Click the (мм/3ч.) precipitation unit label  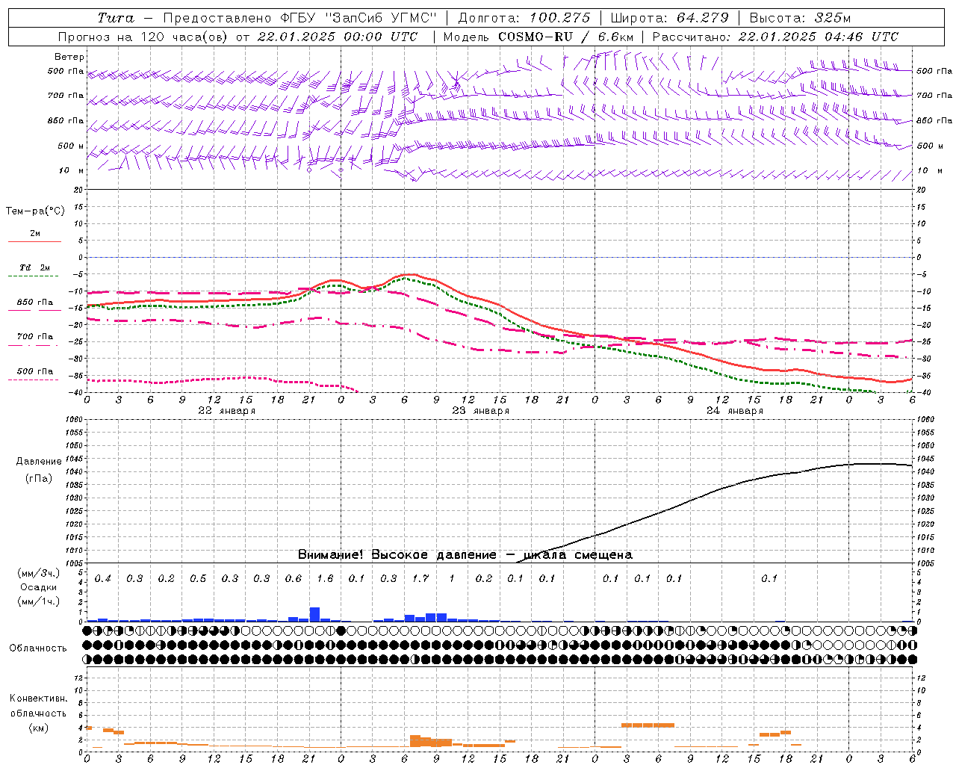click(39, 573)
